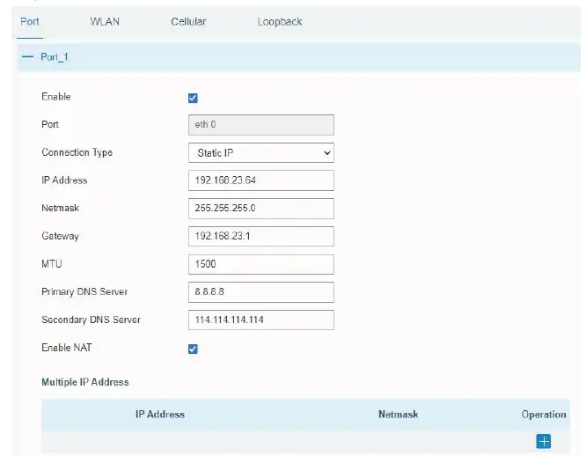Click the Netmask column header

click(x=398, y=414)
